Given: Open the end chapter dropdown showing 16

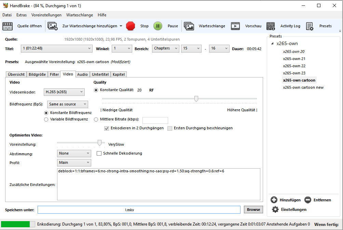Looking at the screenshot, I should tap(219, 48).
